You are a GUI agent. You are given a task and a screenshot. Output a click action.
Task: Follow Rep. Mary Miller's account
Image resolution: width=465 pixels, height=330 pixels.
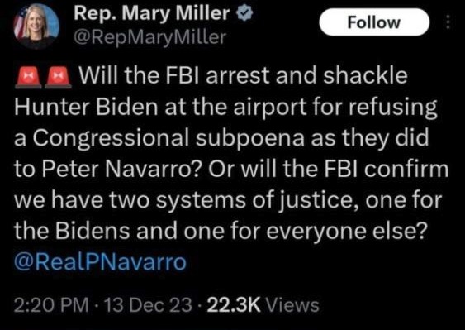(374, 22)
